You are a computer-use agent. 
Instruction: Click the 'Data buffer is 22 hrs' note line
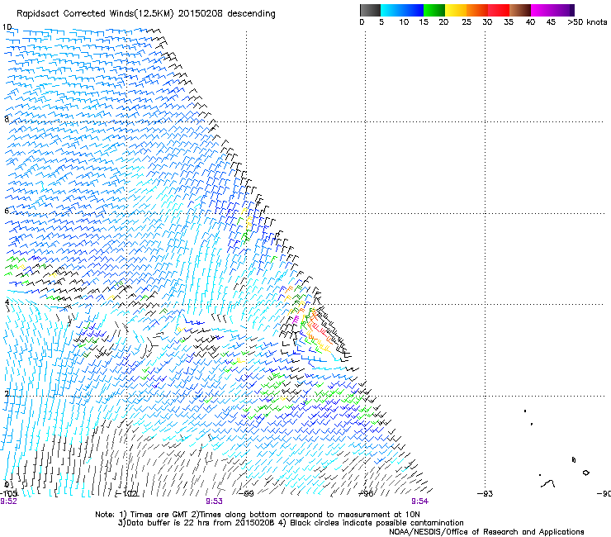click(x=291, y=523)
